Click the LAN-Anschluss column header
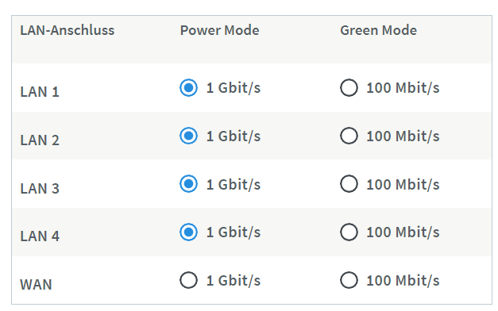Screen dimensions: 498x311 pos(67,30)
